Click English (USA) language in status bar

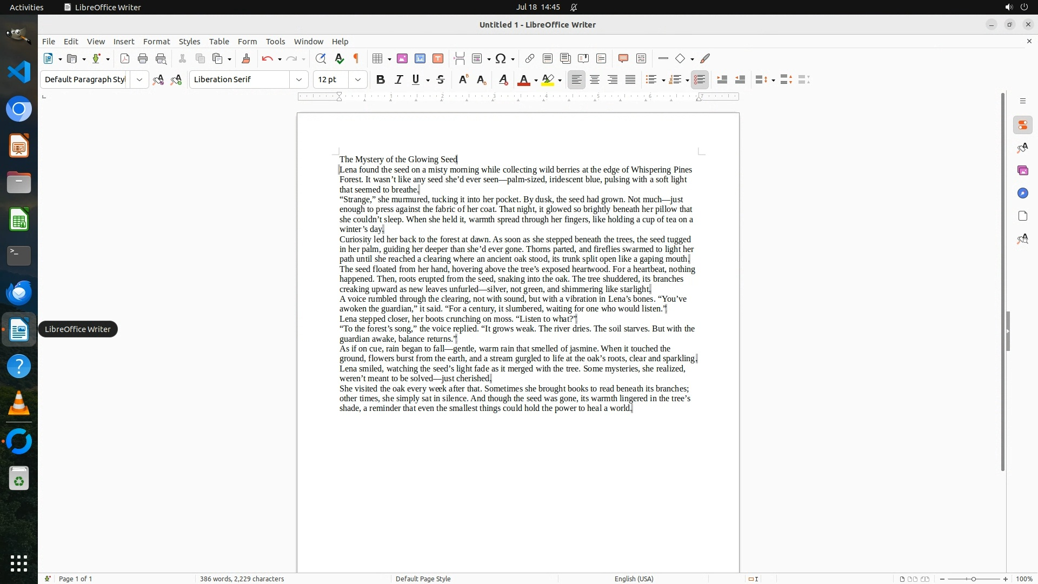point(634,579)
